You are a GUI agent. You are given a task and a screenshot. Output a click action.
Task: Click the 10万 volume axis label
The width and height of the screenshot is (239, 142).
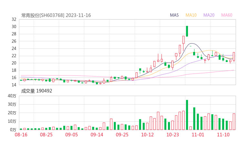click(x=12, y=121)
